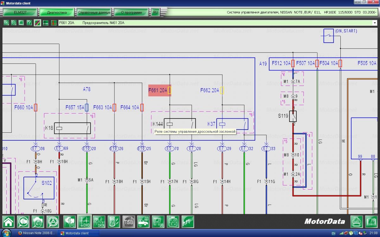Toggle the wire color display button
The width and height of the screenshot is (380, 237).
37,23
